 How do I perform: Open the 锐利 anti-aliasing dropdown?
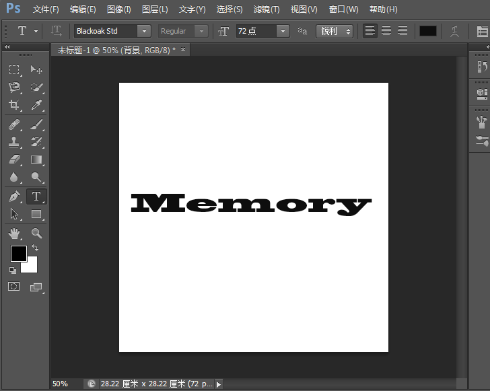tap(335, 31)
